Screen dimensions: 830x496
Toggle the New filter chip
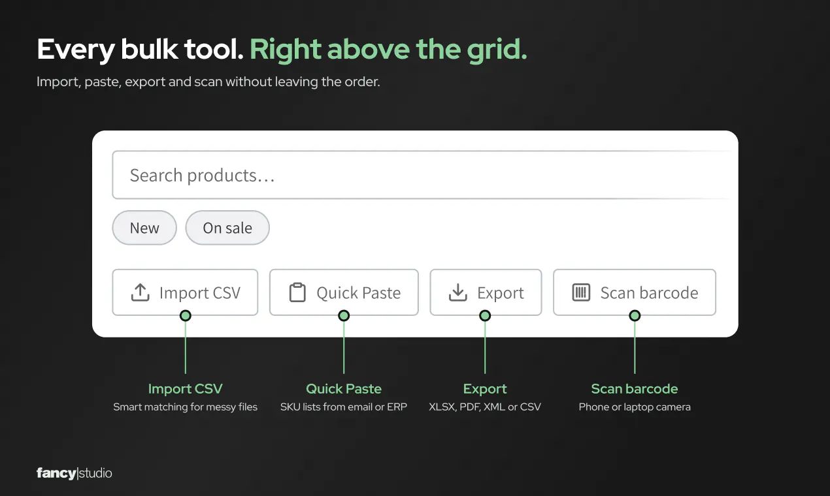[144, 228]
